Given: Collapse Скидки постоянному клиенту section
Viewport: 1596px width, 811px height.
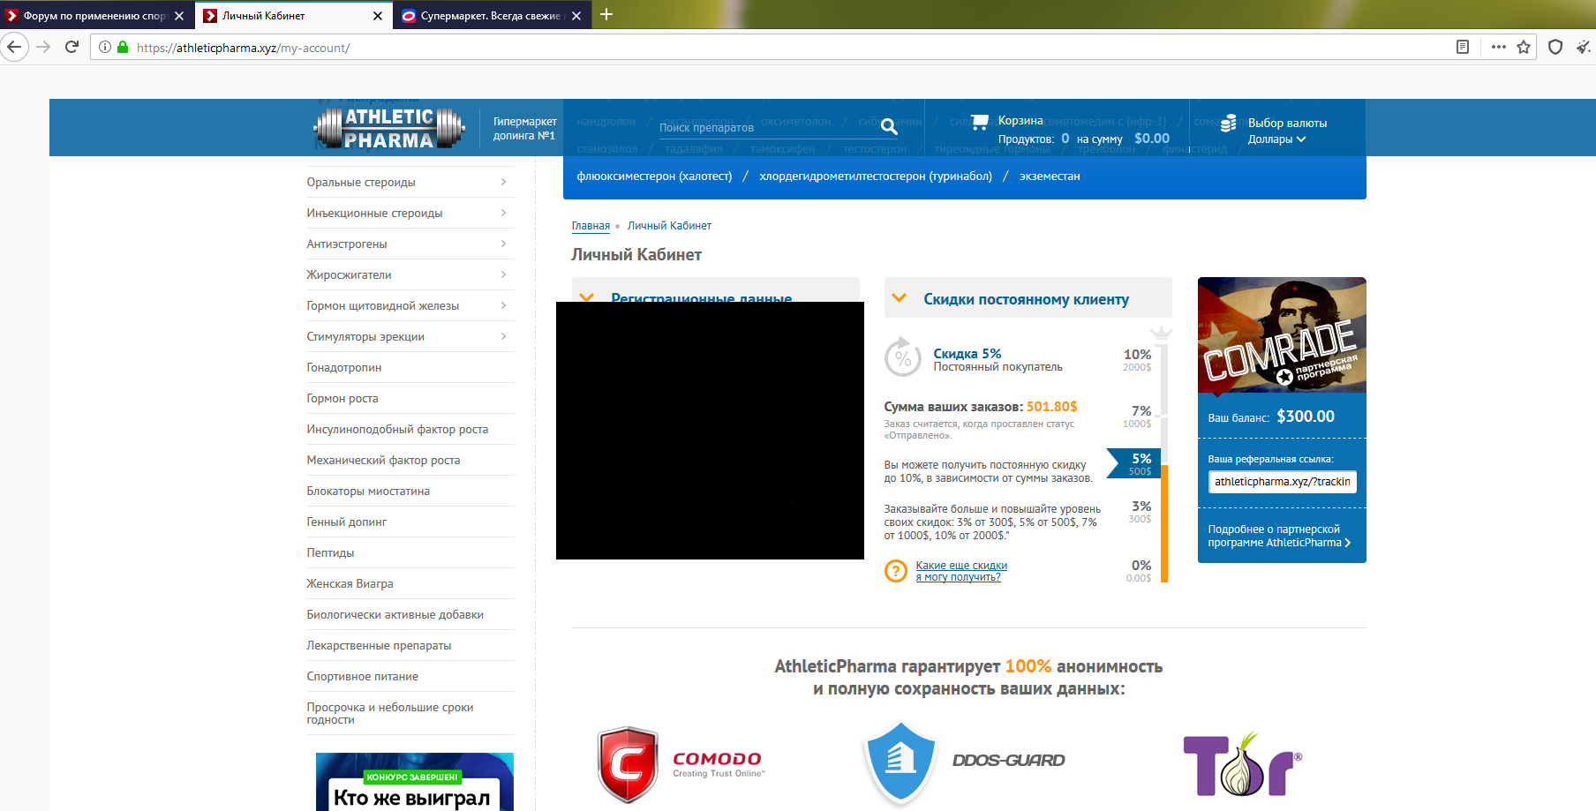Looking at the screenshot, I should coord(900,298).
